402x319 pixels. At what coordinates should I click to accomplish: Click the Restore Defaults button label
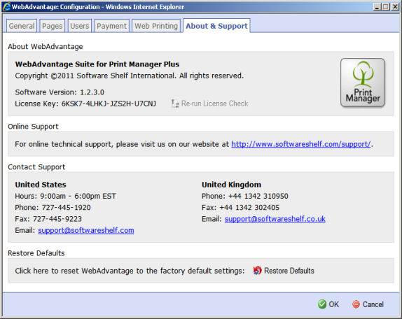click(x=289, y=271)
